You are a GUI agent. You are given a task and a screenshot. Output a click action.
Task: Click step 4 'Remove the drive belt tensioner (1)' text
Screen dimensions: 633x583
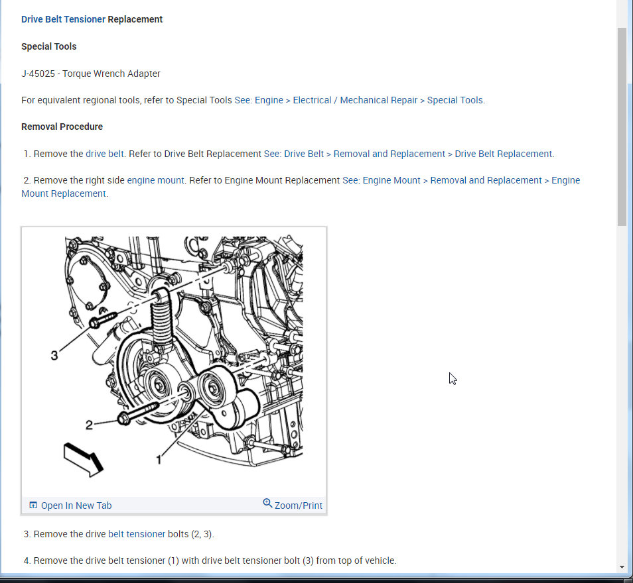click(x=210, y=560)
